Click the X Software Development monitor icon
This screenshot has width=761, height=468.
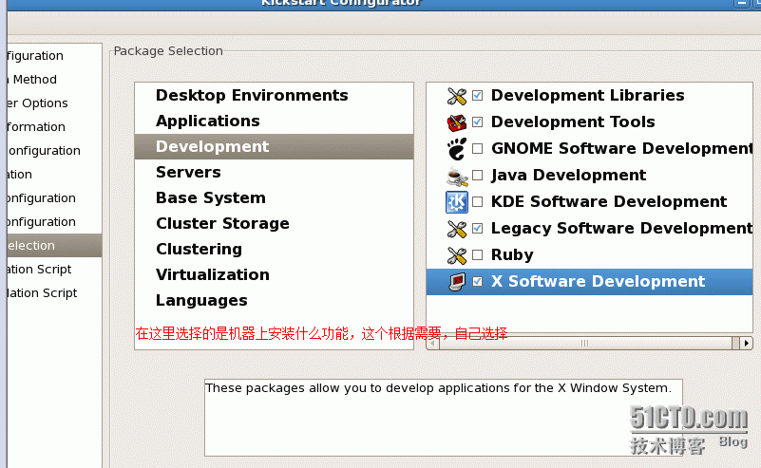click(x=457, y=282)
